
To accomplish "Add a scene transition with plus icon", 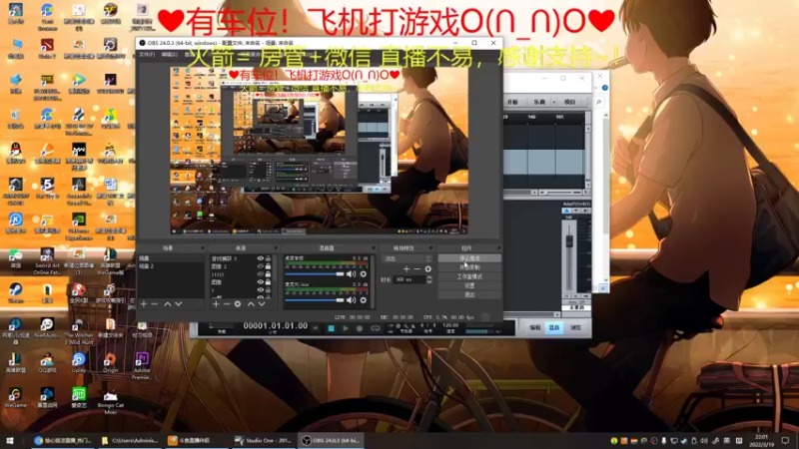I will 406,268.
